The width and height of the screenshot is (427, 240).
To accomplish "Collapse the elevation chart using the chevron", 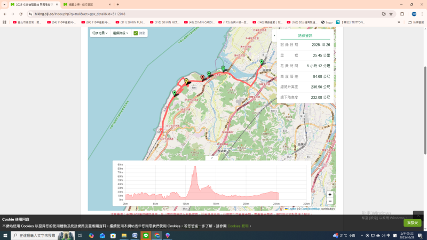I will coord(212,158).
